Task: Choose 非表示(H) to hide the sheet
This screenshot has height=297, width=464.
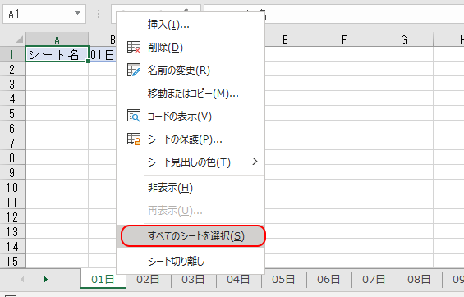Action: click(x=191, y=188)
